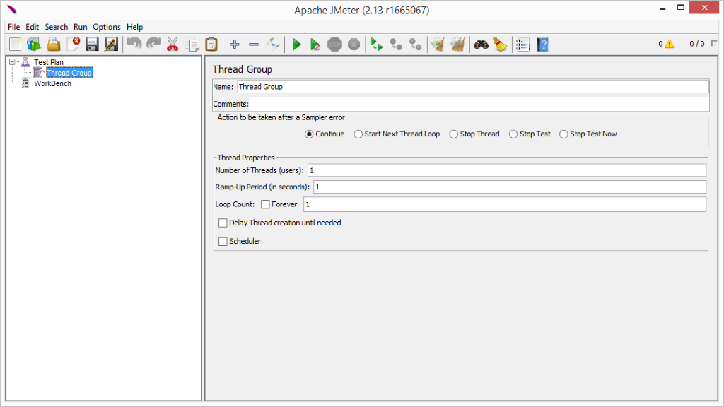Open the File menu
Image resolution: width=724 pixels, height=407 pixels.
pyautogui.click(x=14, y=27)
